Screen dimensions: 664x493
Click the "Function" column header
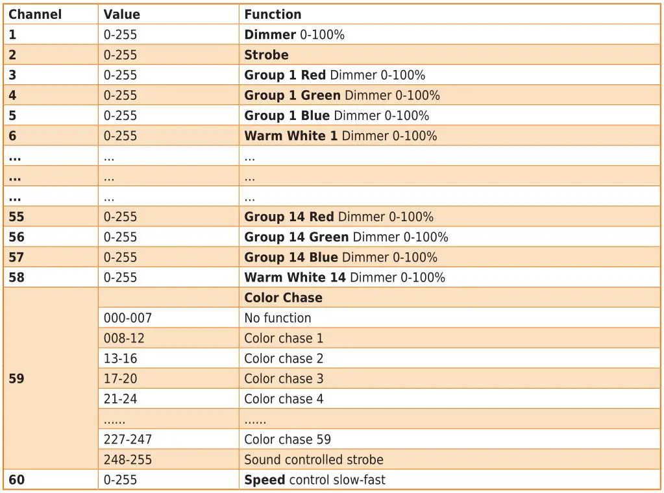pos(273,14)
